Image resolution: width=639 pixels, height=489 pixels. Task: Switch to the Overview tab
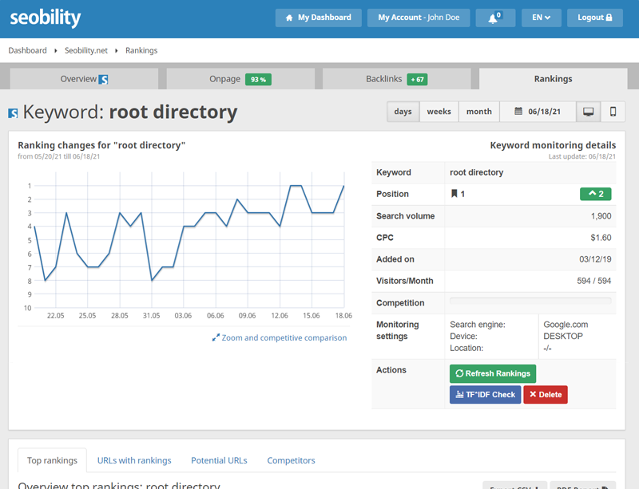click(x=84, y=79)
